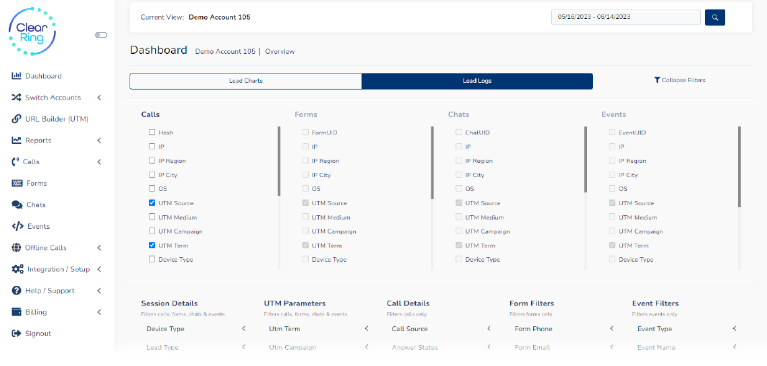Click the URL Builder link icon
The width and height of the screenshot is (767, 366).
(x=17, y=119)
